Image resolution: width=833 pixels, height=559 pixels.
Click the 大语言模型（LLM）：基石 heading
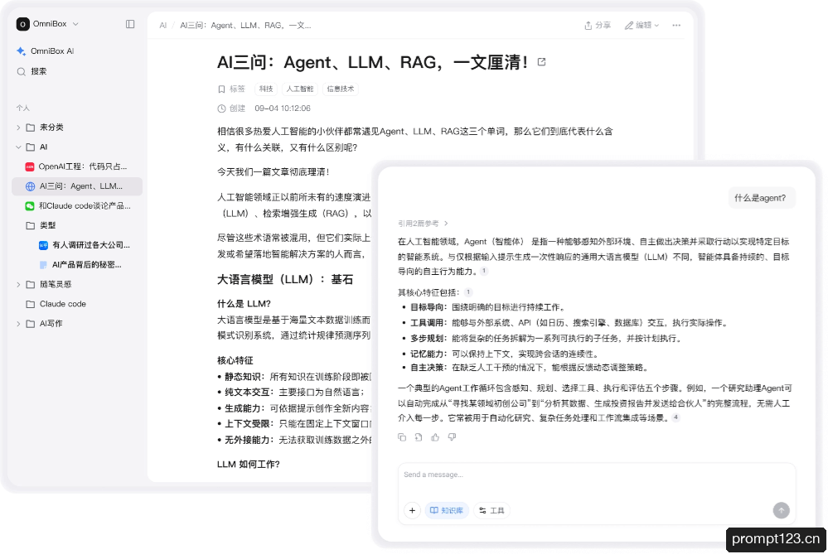285,280
